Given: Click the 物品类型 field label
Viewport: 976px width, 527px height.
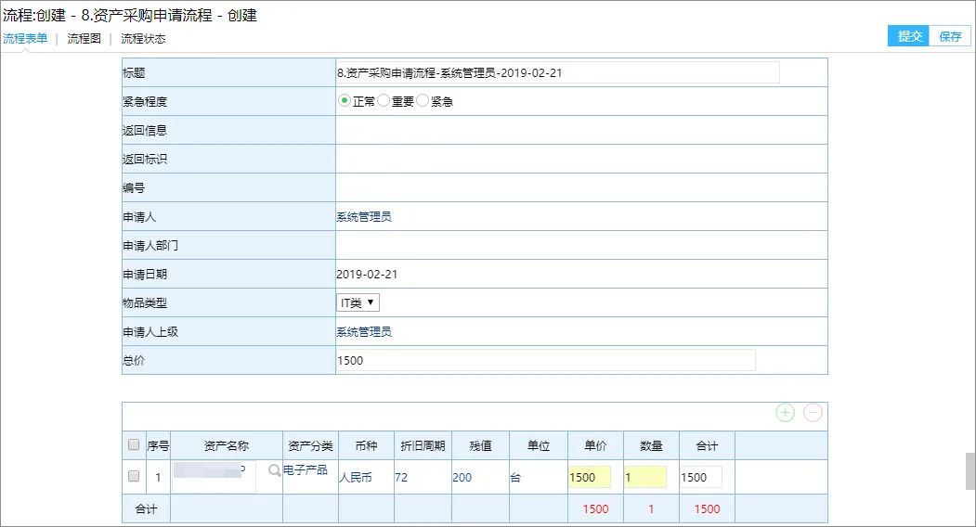Looking at the screenshot, I should [x=145, y=303].
